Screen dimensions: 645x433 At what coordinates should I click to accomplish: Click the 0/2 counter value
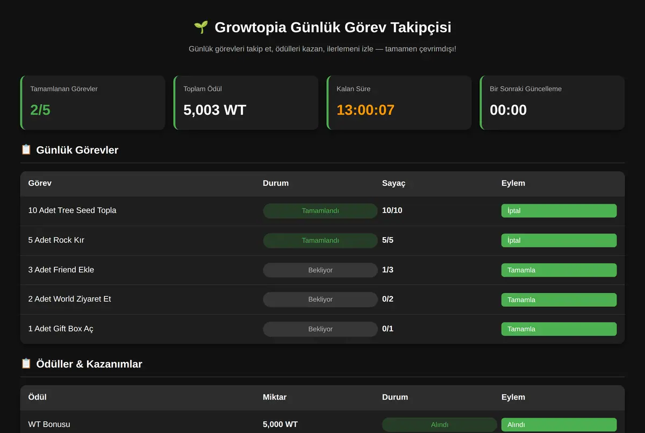[388, 299]
